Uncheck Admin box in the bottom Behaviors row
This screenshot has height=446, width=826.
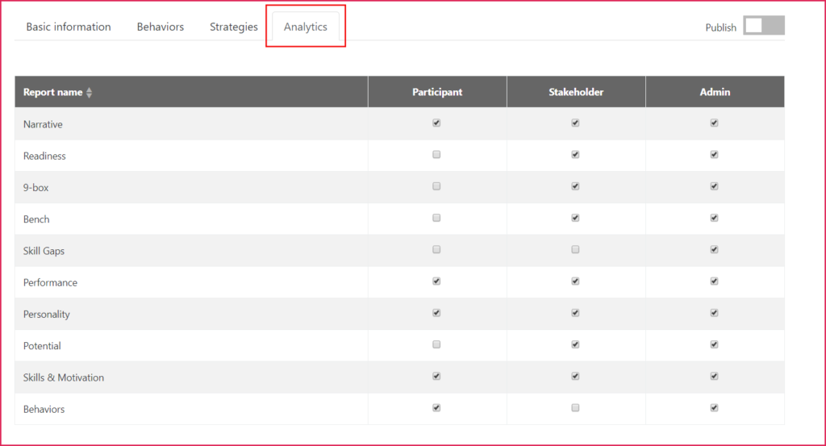pos(714,408)
